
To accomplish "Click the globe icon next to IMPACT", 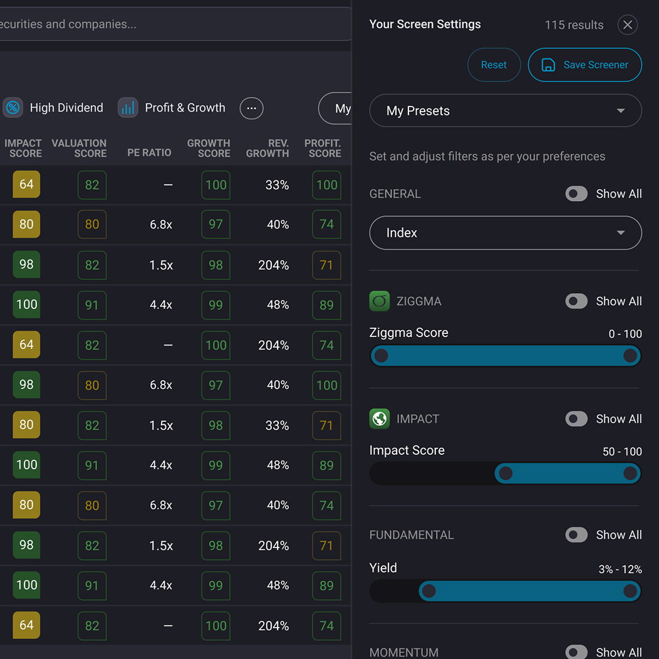I will [x=379, y=418].
